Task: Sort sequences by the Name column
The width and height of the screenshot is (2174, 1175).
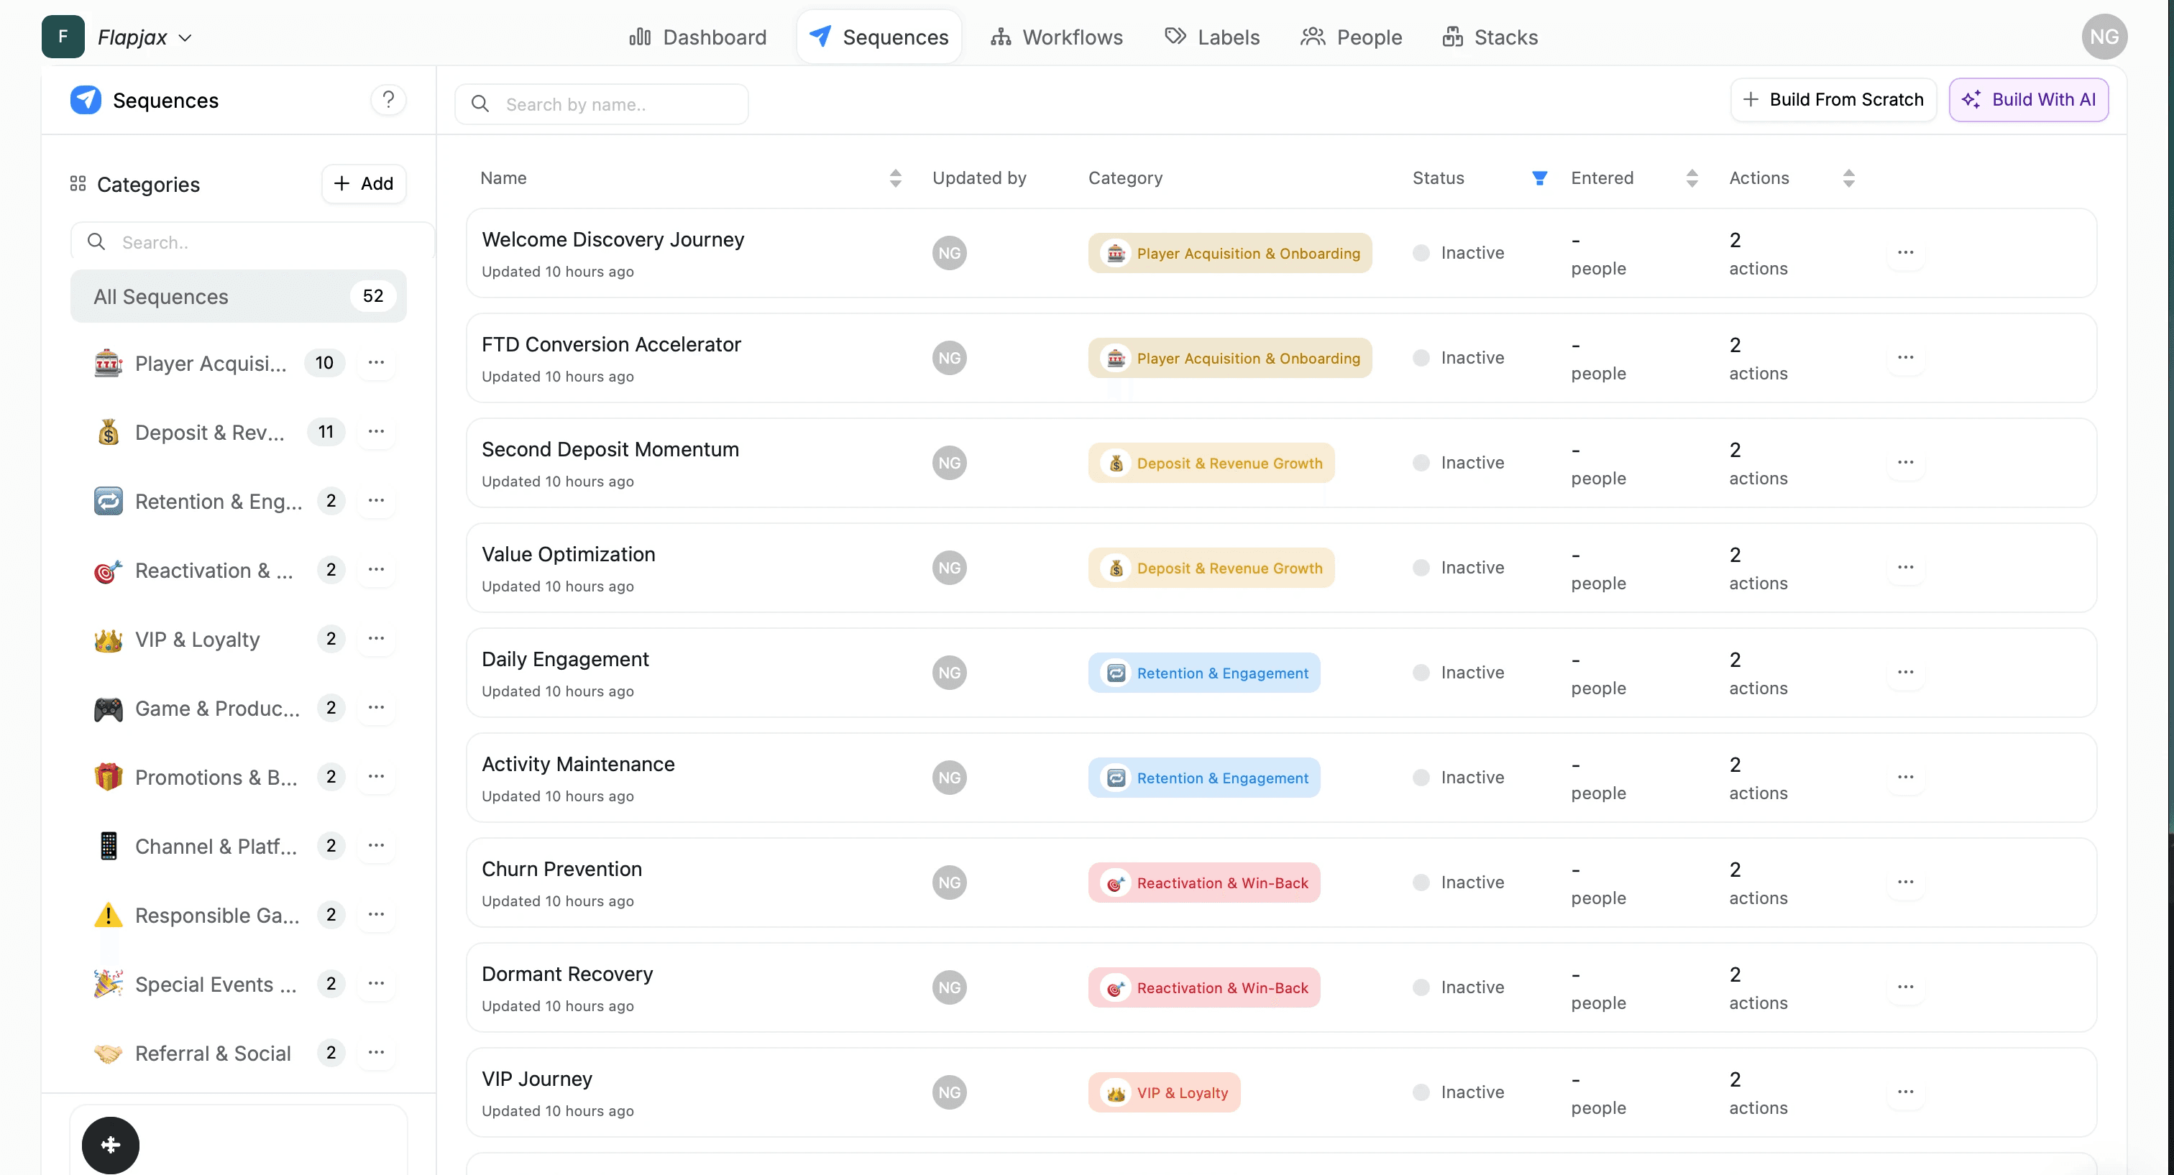Action: click(x=896, y=178)
